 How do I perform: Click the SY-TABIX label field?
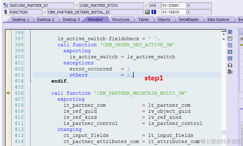[174, 12]
